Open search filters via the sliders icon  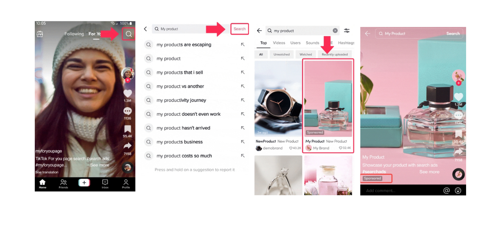(x=347, y=30)
